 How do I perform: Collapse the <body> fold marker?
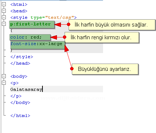pyautogui.click(x=4, y=76)
